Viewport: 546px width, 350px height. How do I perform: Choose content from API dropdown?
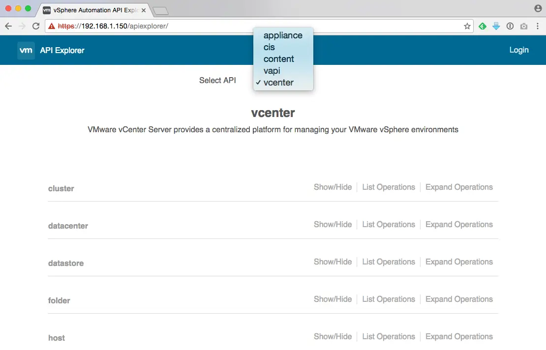(283, 59)
